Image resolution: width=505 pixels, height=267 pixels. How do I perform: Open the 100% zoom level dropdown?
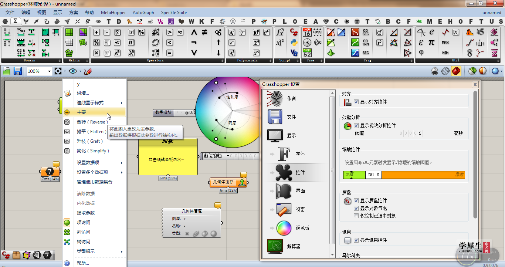49,71
